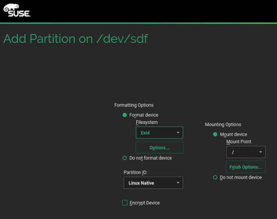Click the Add Partition on /dev/sdf heading
This screenshot has width=277, height=219.
pos(76,39)
